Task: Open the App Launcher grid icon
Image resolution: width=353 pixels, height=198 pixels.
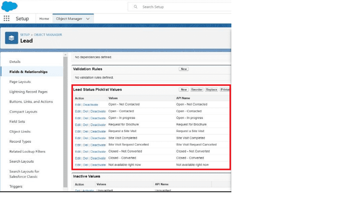Action: tap(6, 19)
